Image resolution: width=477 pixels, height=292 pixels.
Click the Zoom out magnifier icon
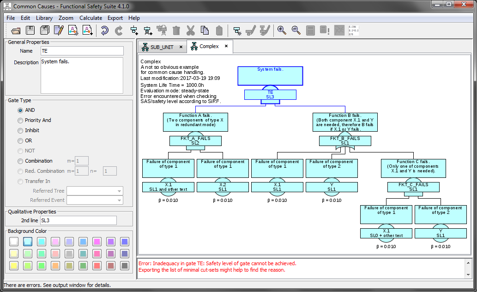296,31
